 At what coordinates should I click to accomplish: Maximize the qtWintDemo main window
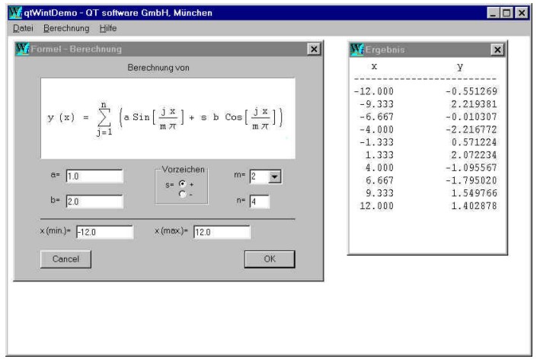click(x=506, y=13)
